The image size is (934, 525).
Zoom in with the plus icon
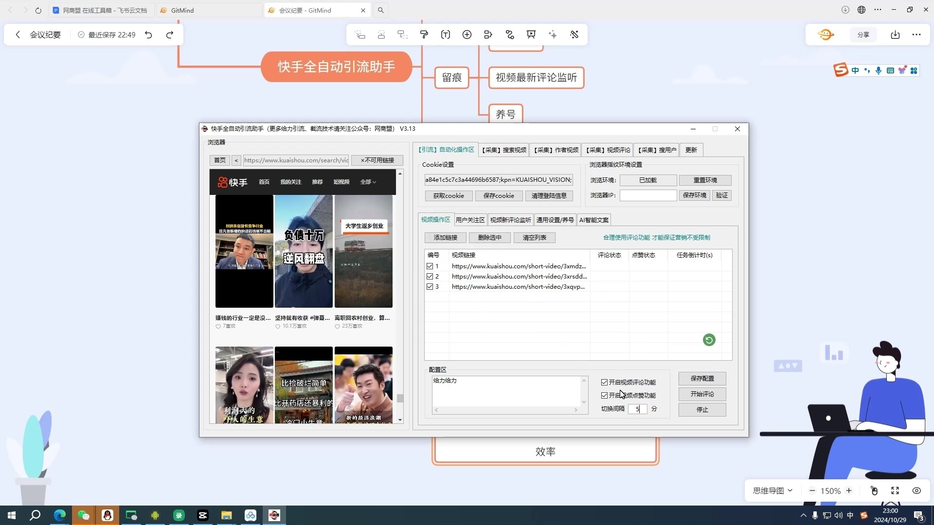(x=849, y=491)
